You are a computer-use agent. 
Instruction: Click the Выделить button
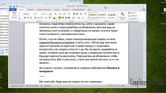click(133, 19)
